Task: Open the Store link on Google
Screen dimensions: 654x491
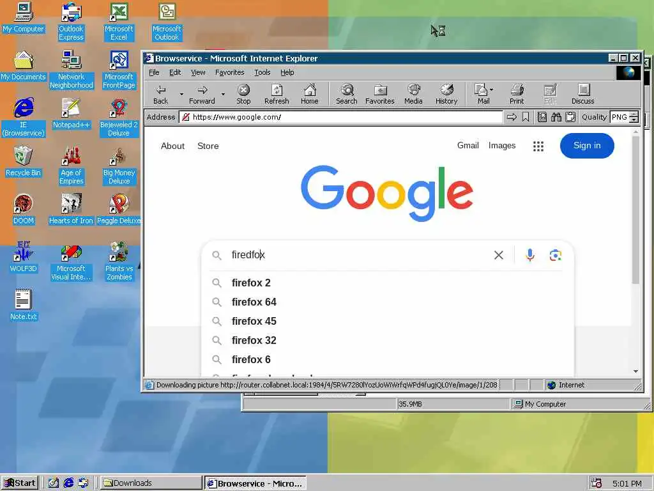Action: pyautogui.click(x=208, y=146)
